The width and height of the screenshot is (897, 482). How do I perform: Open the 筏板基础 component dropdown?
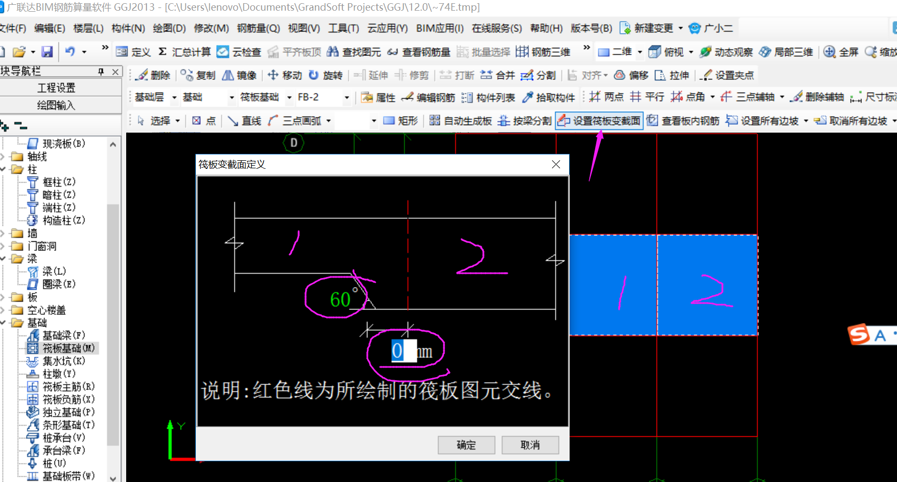pyautogui.click(x=289, y=97)
